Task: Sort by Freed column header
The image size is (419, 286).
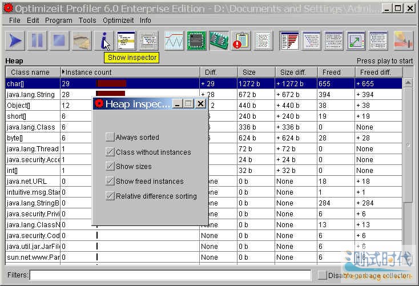Action: [336, 72]
